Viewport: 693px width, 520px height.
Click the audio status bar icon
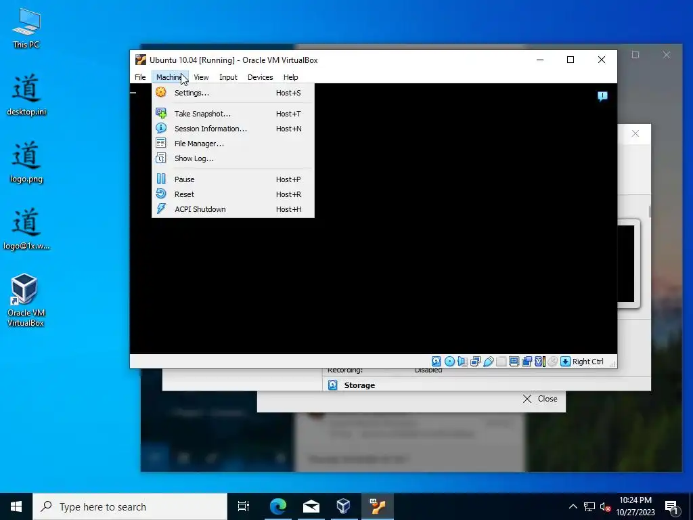tap(462, 362)
